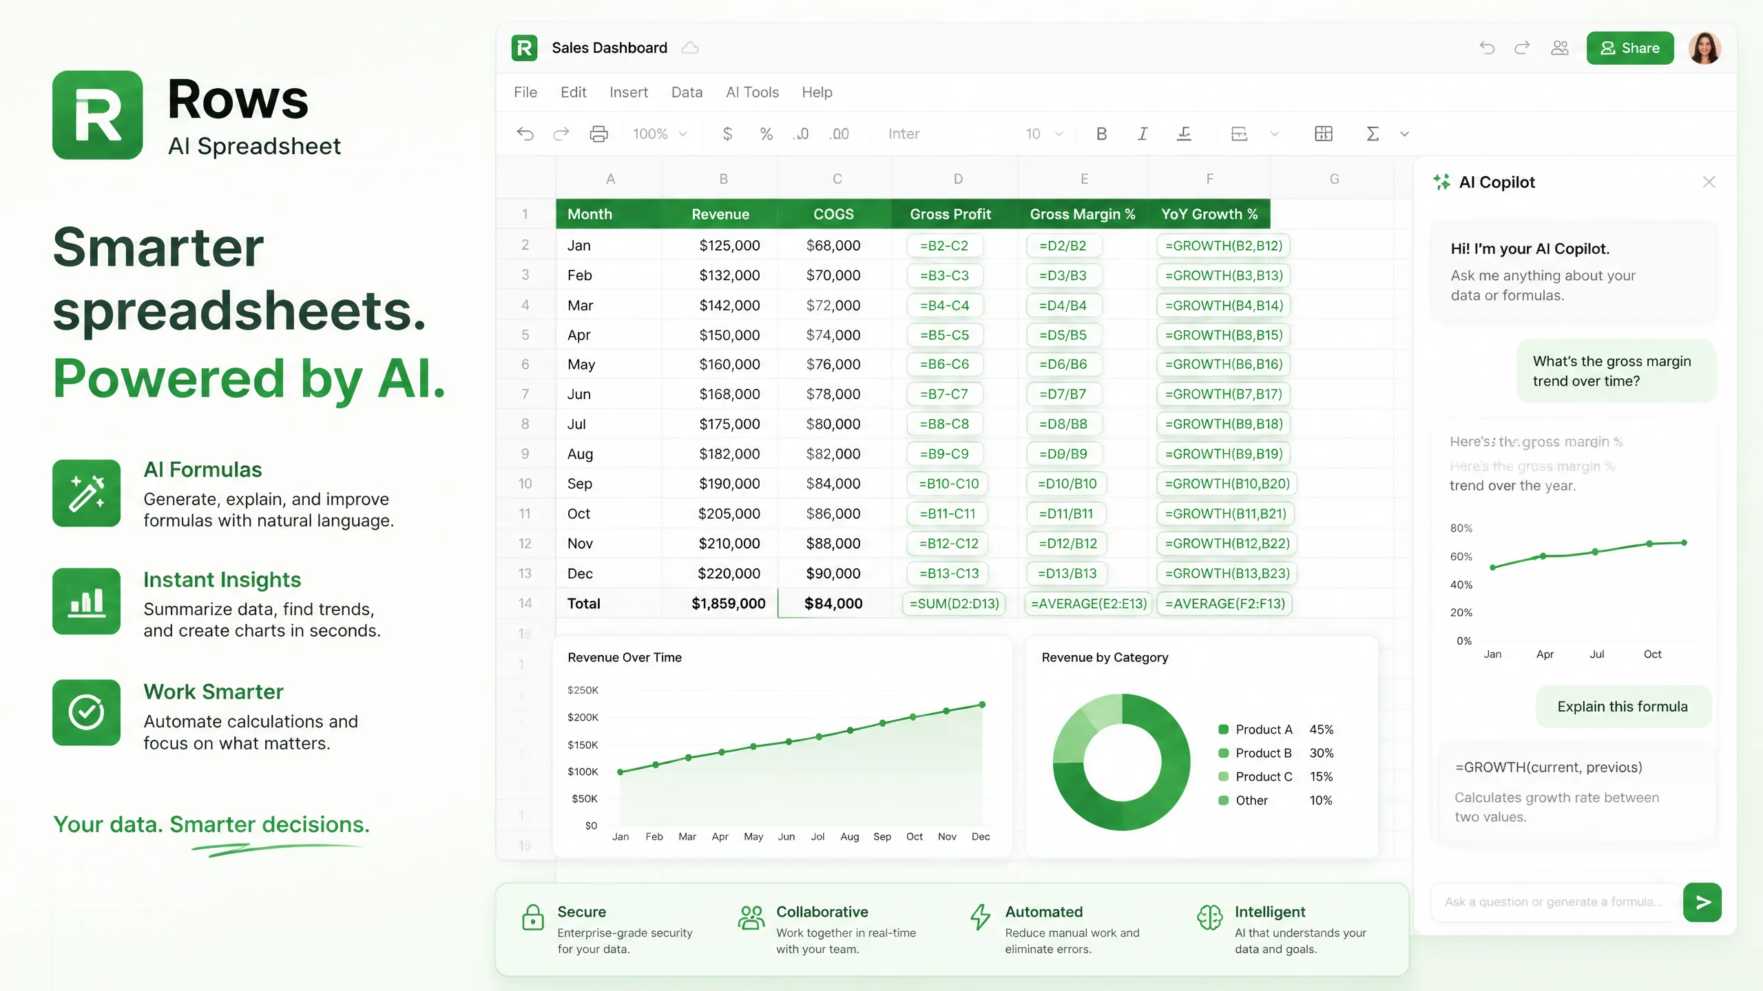Screen dimensions: 1763x991
Task: Toggle bold formatting
Action: pos(1101,134)
